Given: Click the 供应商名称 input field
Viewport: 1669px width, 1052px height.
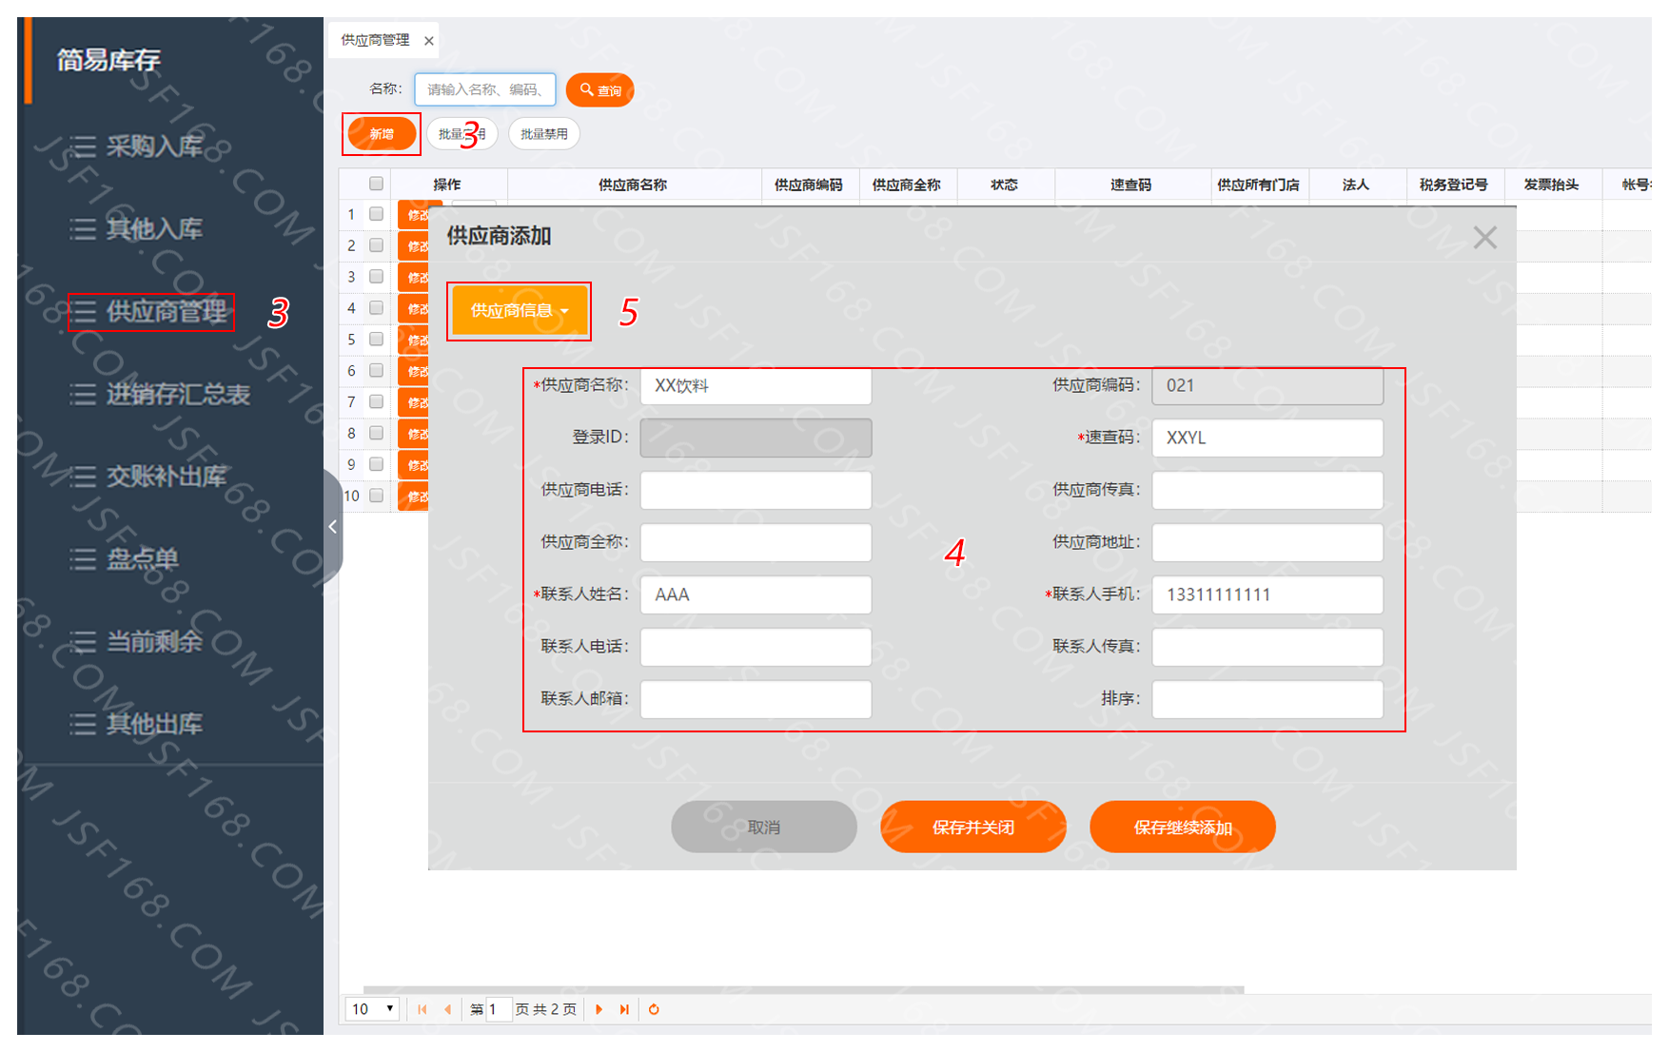Looking at the screenshot, I should 756,385.
